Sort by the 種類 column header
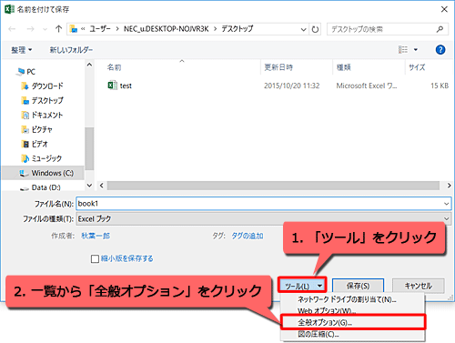The height and width of the screenshot is (343, 455). 344,67
